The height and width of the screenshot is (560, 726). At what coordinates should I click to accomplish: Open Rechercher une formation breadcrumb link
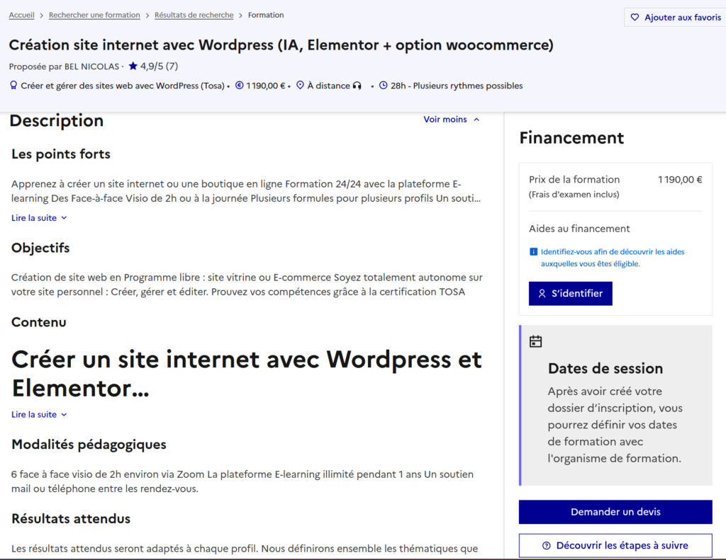coord(94,16)
